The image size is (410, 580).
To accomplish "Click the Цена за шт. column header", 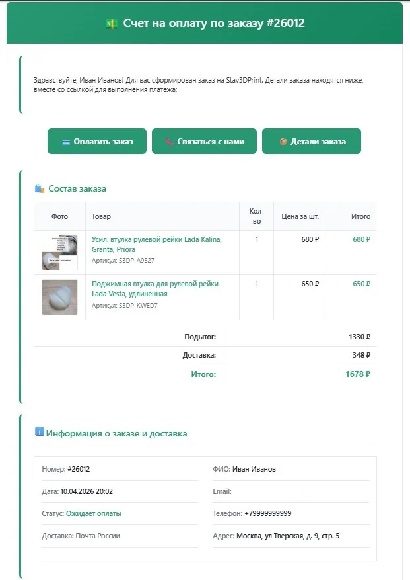I will coord(300,216).
